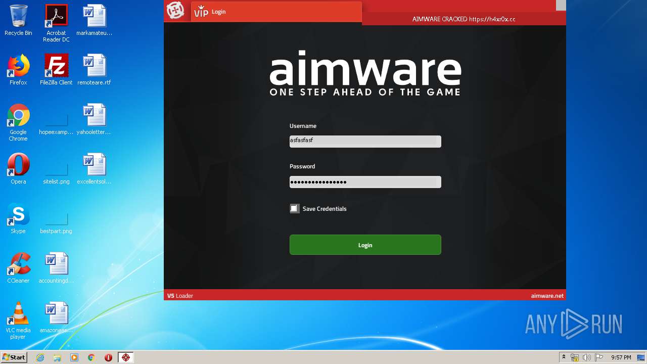Open Windows Media Player taskbar icon

click(74, 357)
